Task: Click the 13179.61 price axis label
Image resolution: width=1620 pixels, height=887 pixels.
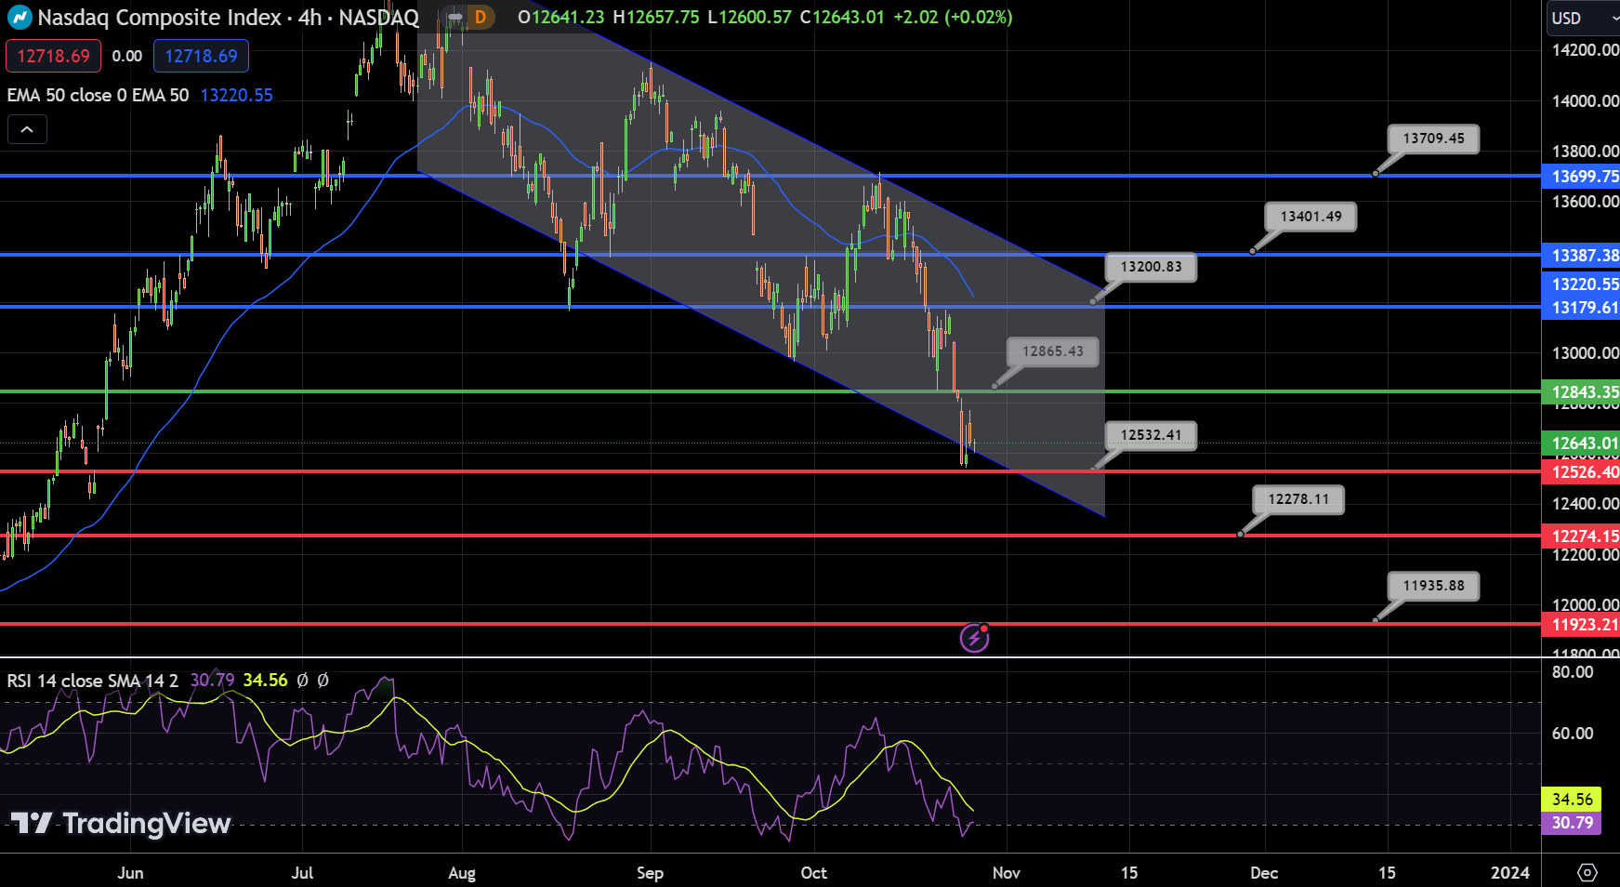Action: [x=1581, y=308]
